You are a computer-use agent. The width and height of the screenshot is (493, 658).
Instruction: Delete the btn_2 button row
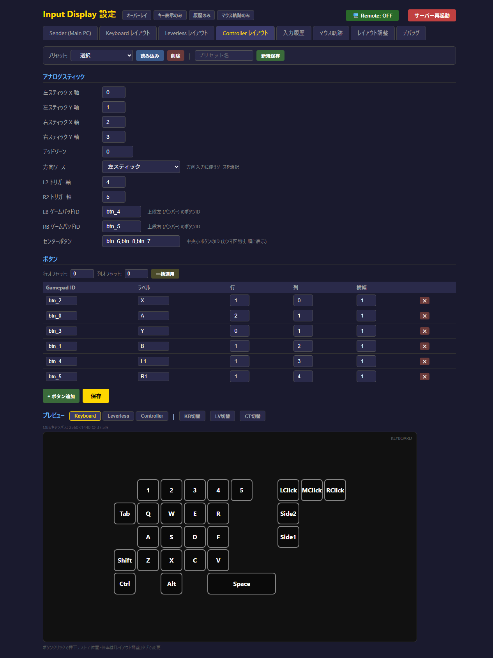coord(424,301)
